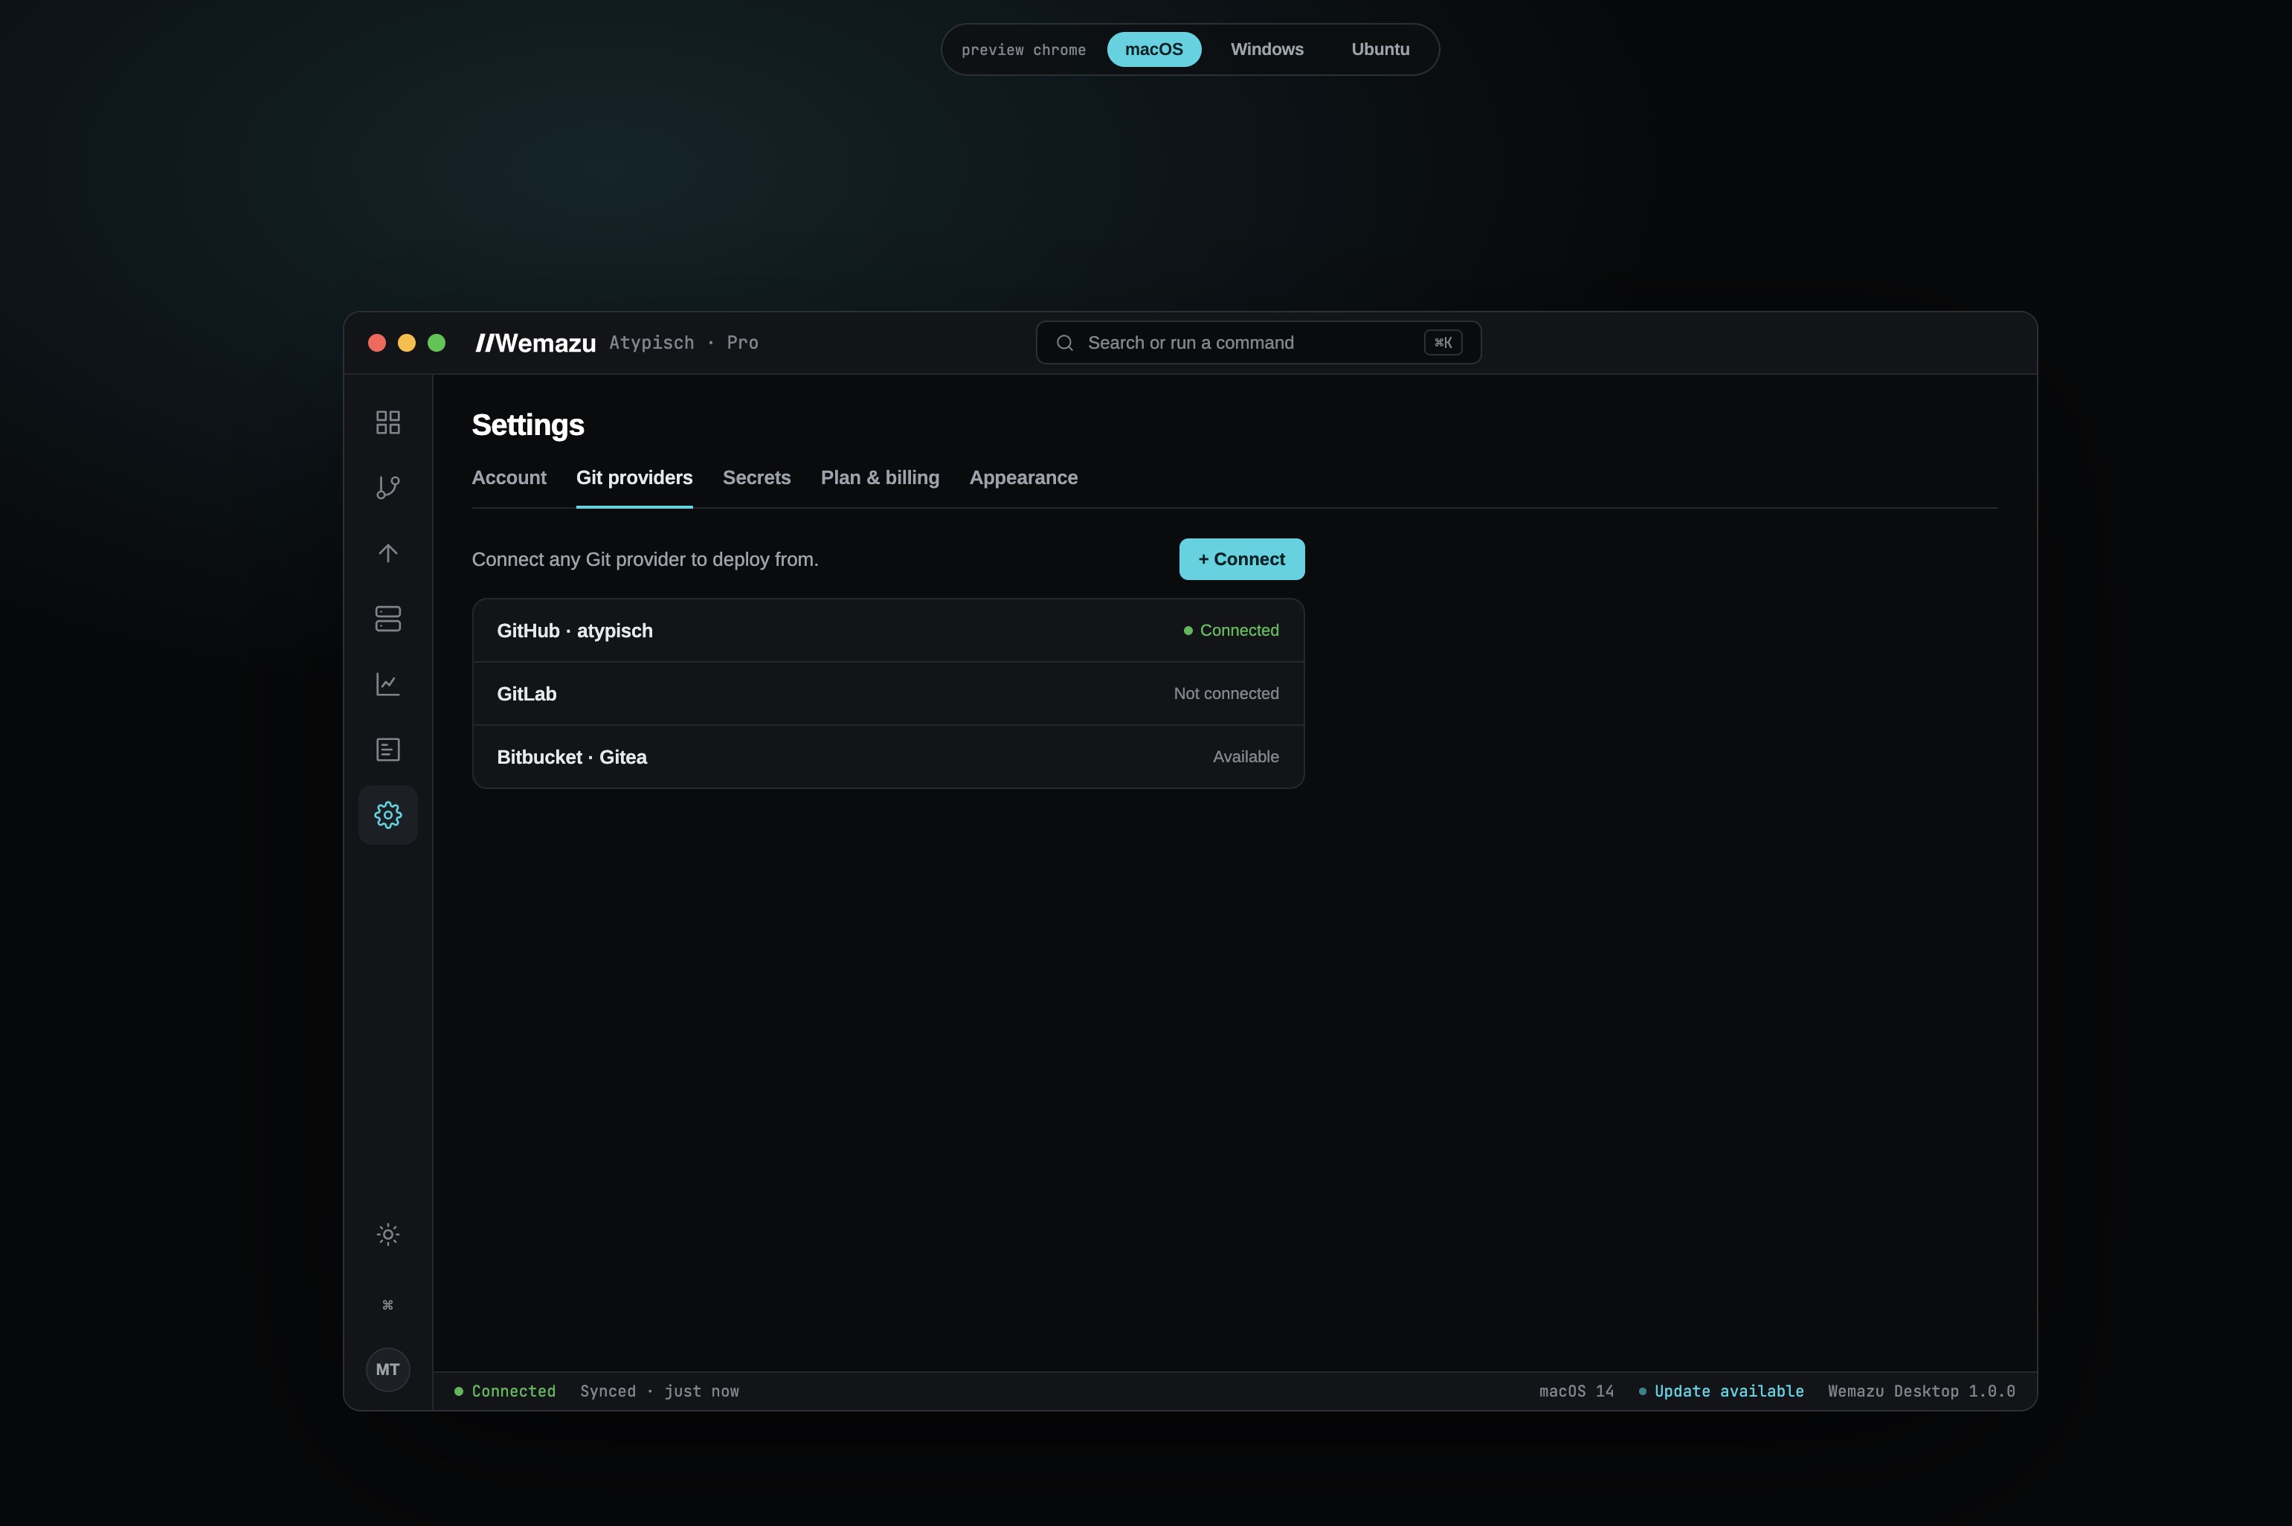Switch to the Appearance tab

(x=1023, y=478)
